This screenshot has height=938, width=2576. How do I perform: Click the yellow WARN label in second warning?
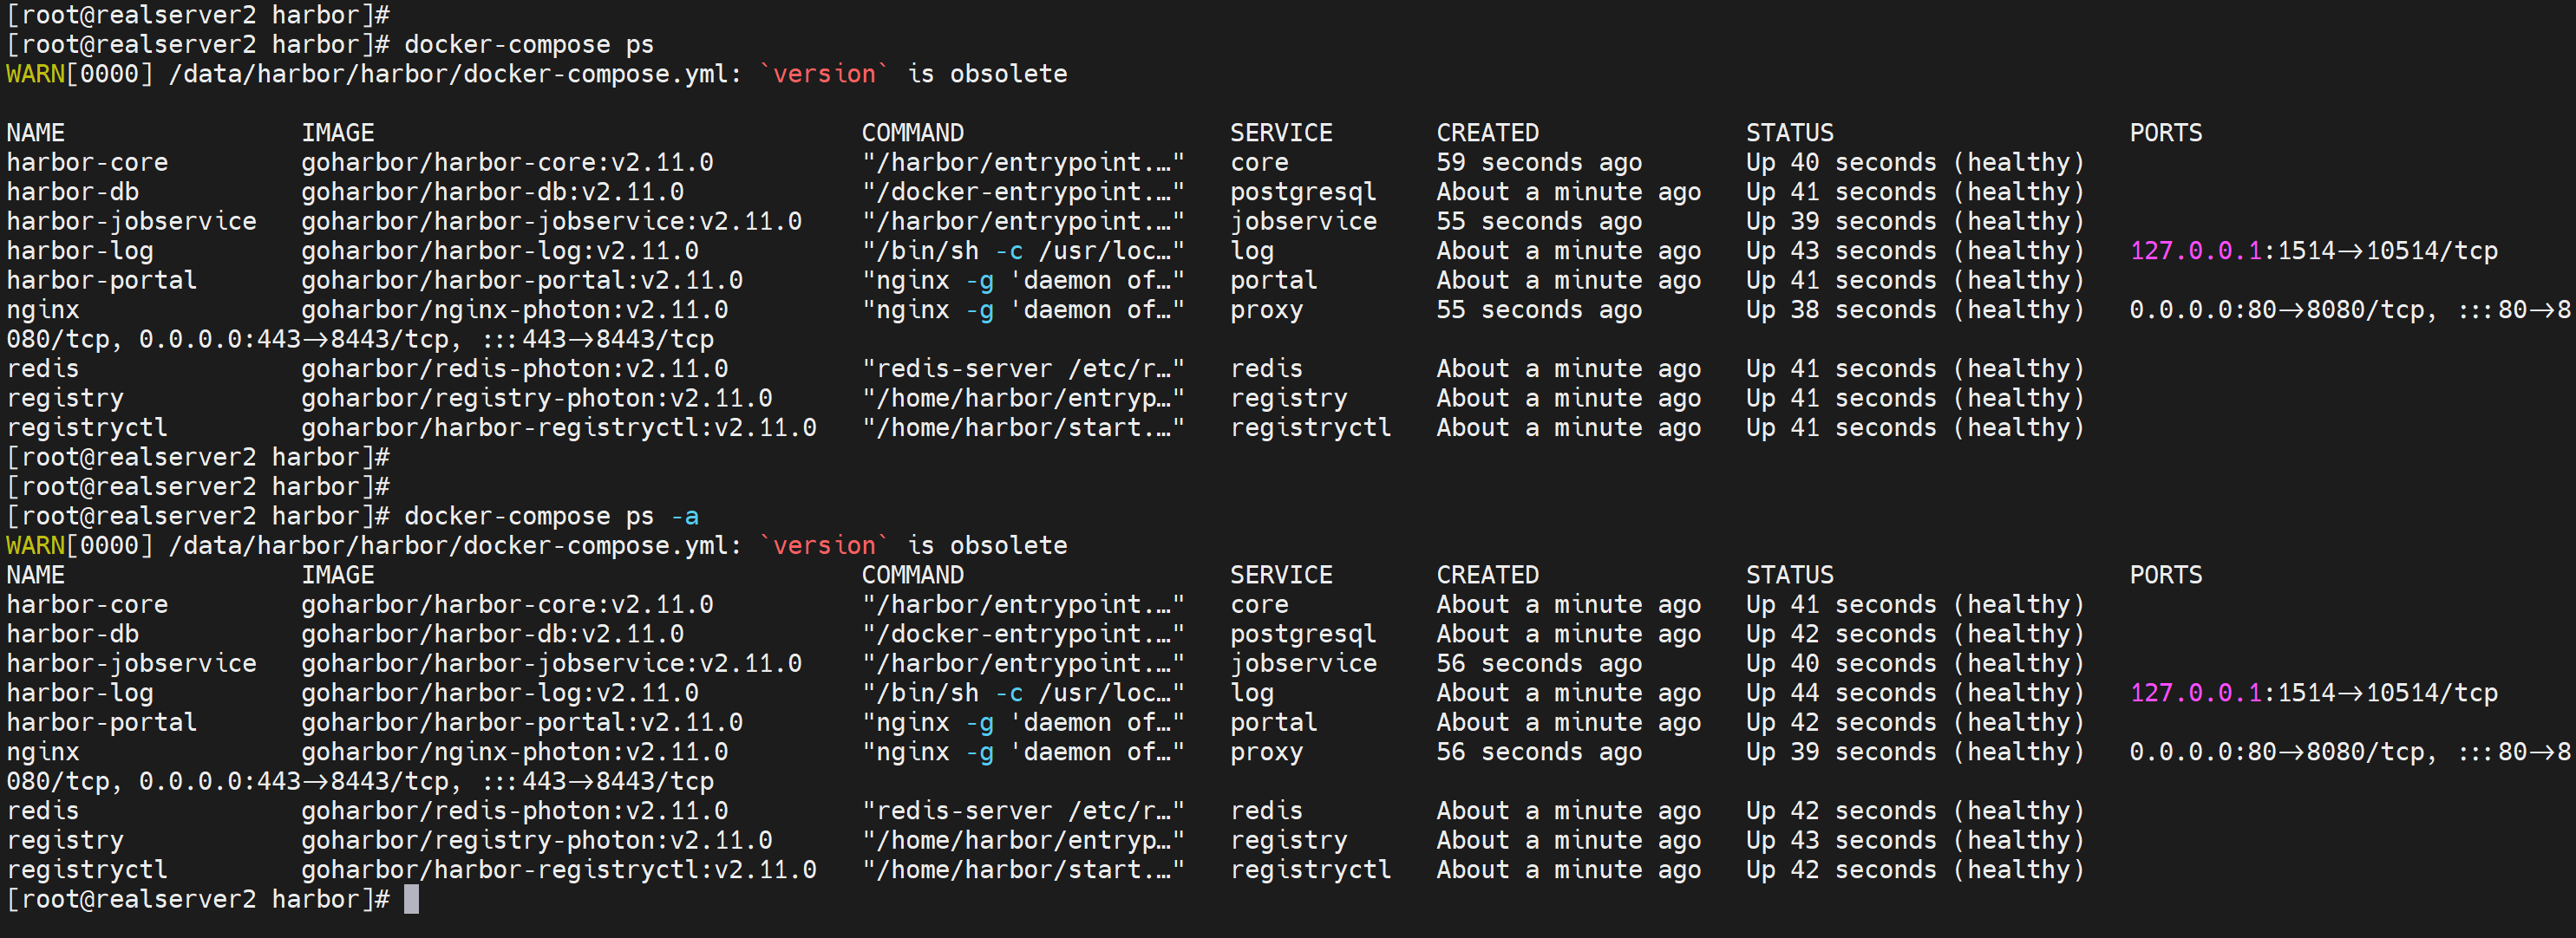click(35, 546)
